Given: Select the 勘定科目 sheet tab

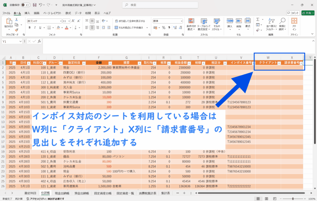Looking at the screenshot, I should 30,193.
